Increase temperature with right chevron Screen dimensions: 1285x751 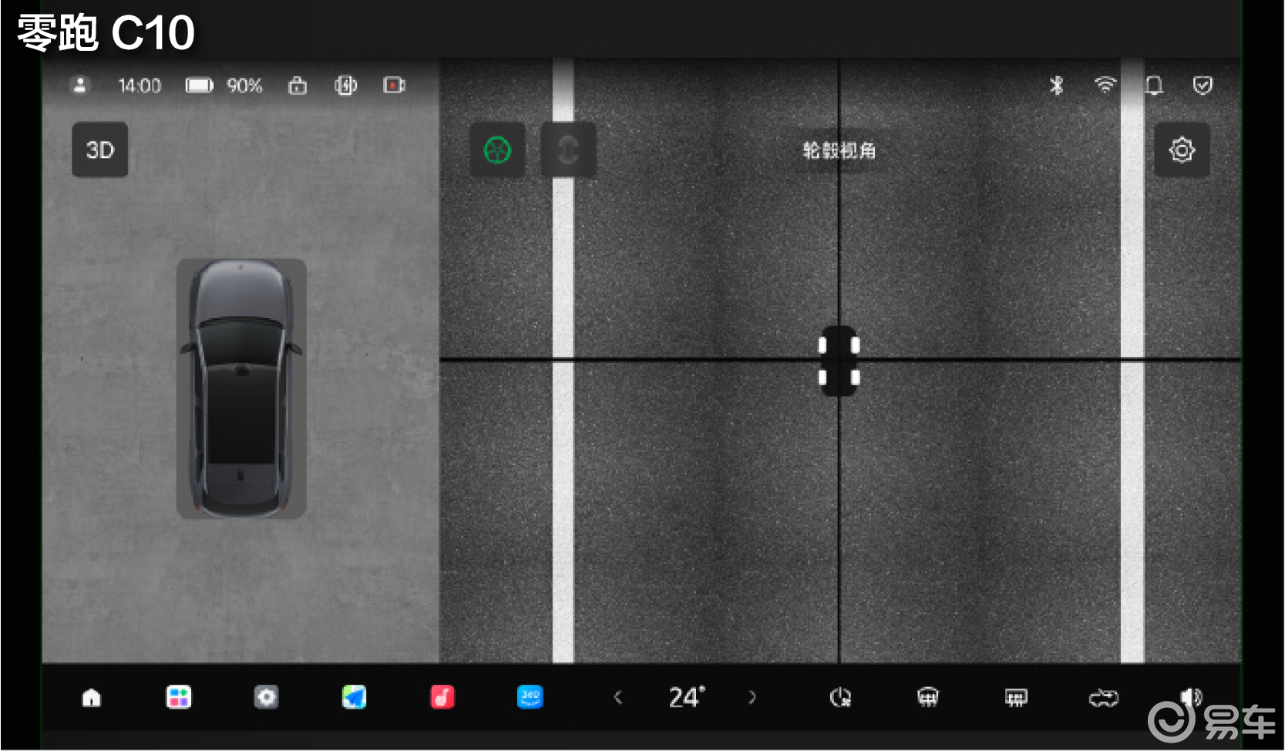point(752,698)
